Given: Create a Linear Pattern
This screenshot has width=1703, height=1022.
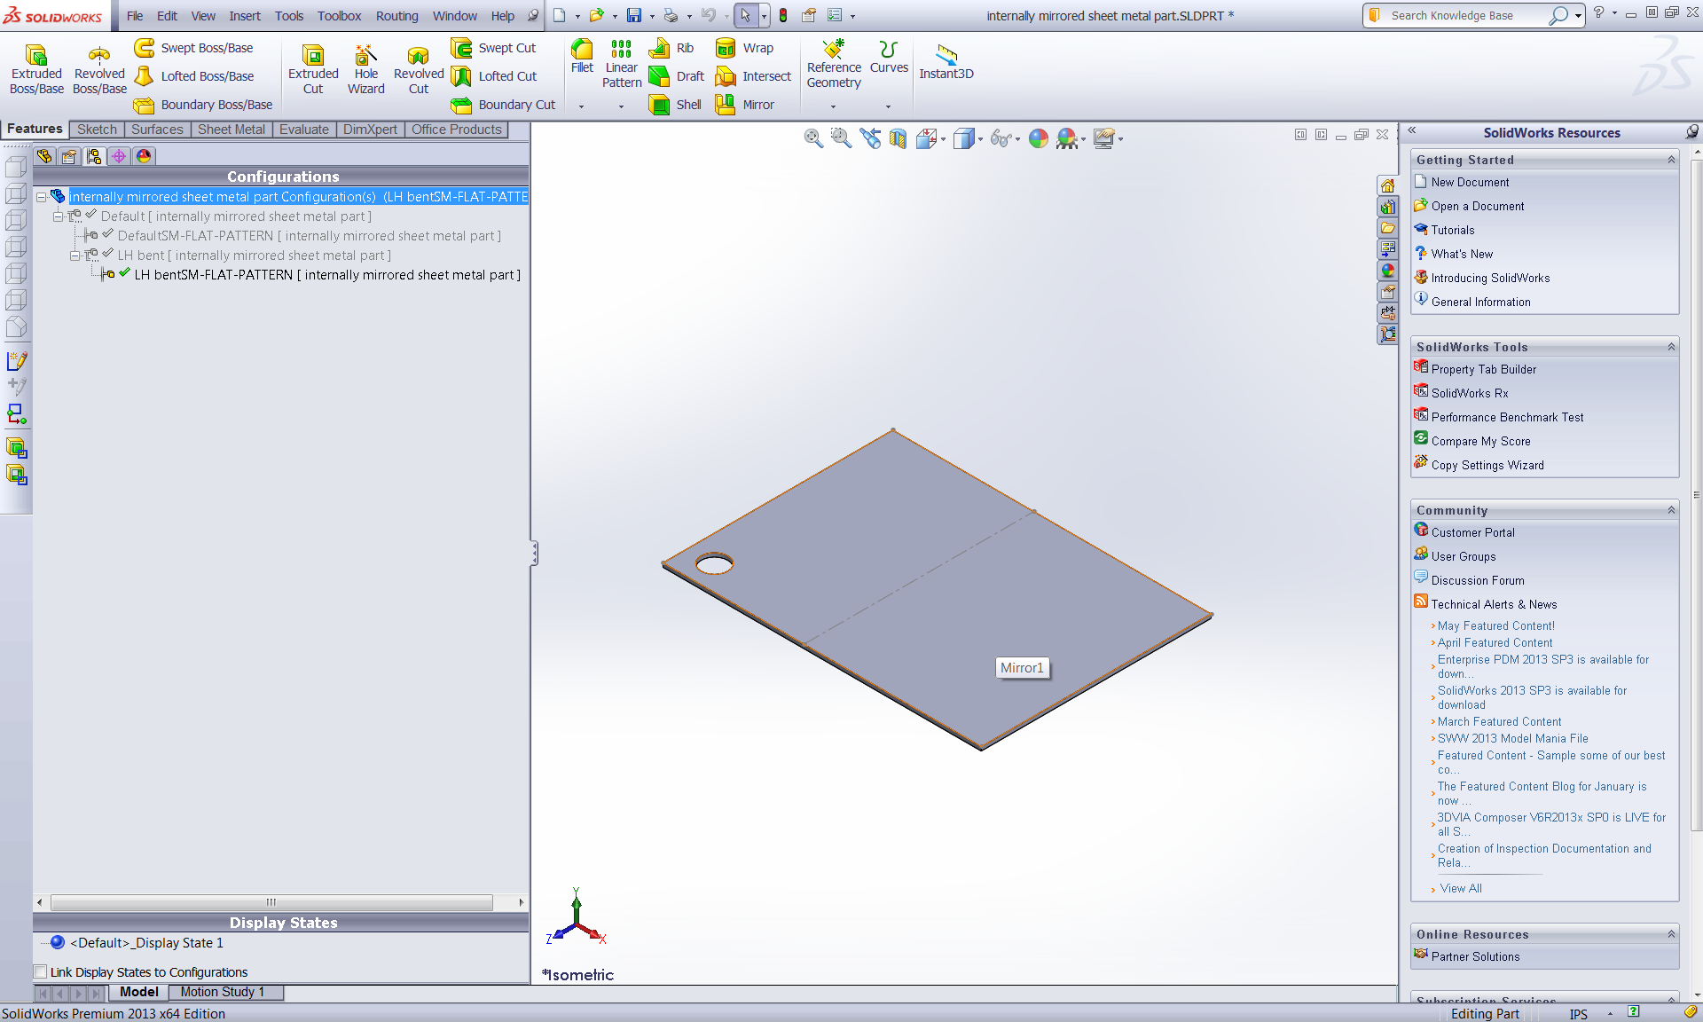Looking at the screenshot, I should (x=622, y=64).
